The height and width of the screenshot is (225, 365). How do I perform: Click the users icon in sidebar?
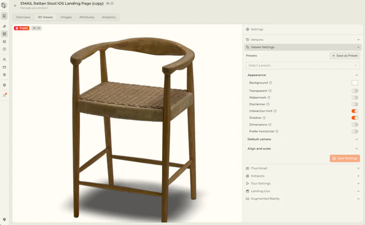point(4,59)
